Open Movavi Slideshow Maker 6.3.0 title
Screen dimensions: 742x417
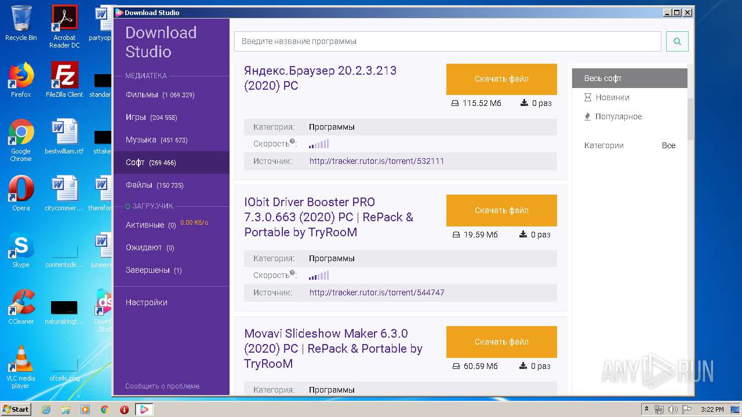click(x=333, y=349)
